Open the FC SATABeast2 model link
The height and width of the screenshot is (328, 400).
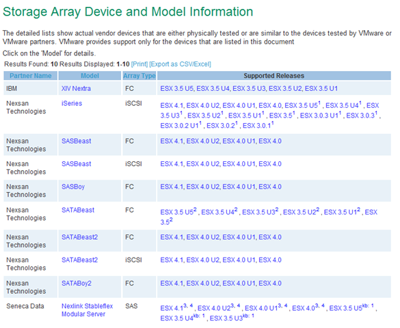coord(79,237)
